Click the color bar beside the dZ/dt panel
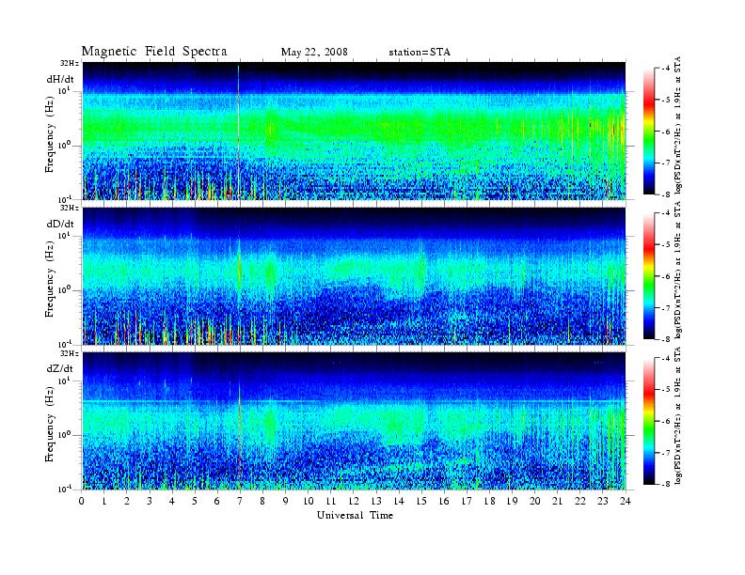745x575 pixels. [648, 421]
